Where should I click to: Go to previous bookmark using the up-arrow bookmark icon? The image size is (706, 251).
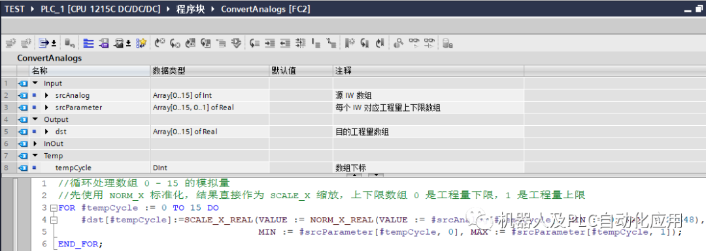[380, 42]
